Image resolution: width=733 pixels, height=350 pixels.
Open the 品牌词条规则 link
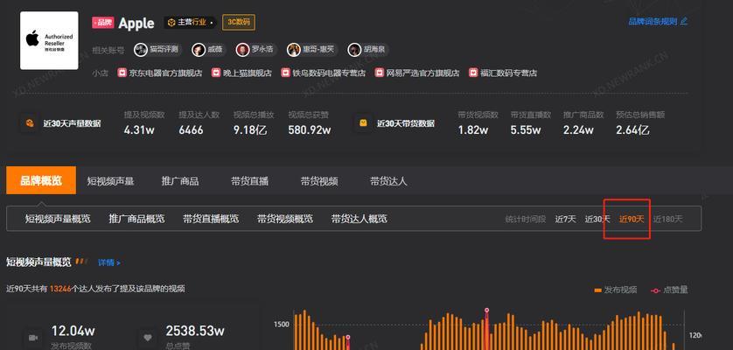[x=653, y=22]
